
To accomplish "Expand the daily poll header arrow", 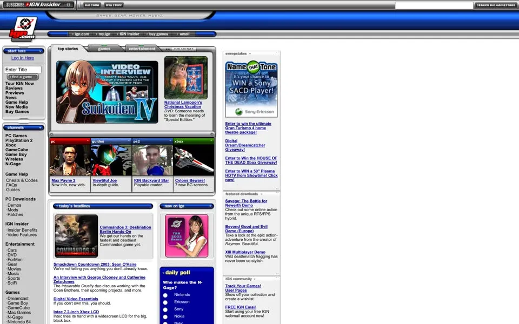I will pyautogui.click(x=163, y=273).
